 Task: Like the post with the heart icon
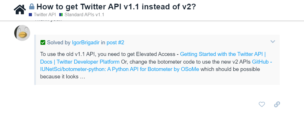[x=262, y=104]
